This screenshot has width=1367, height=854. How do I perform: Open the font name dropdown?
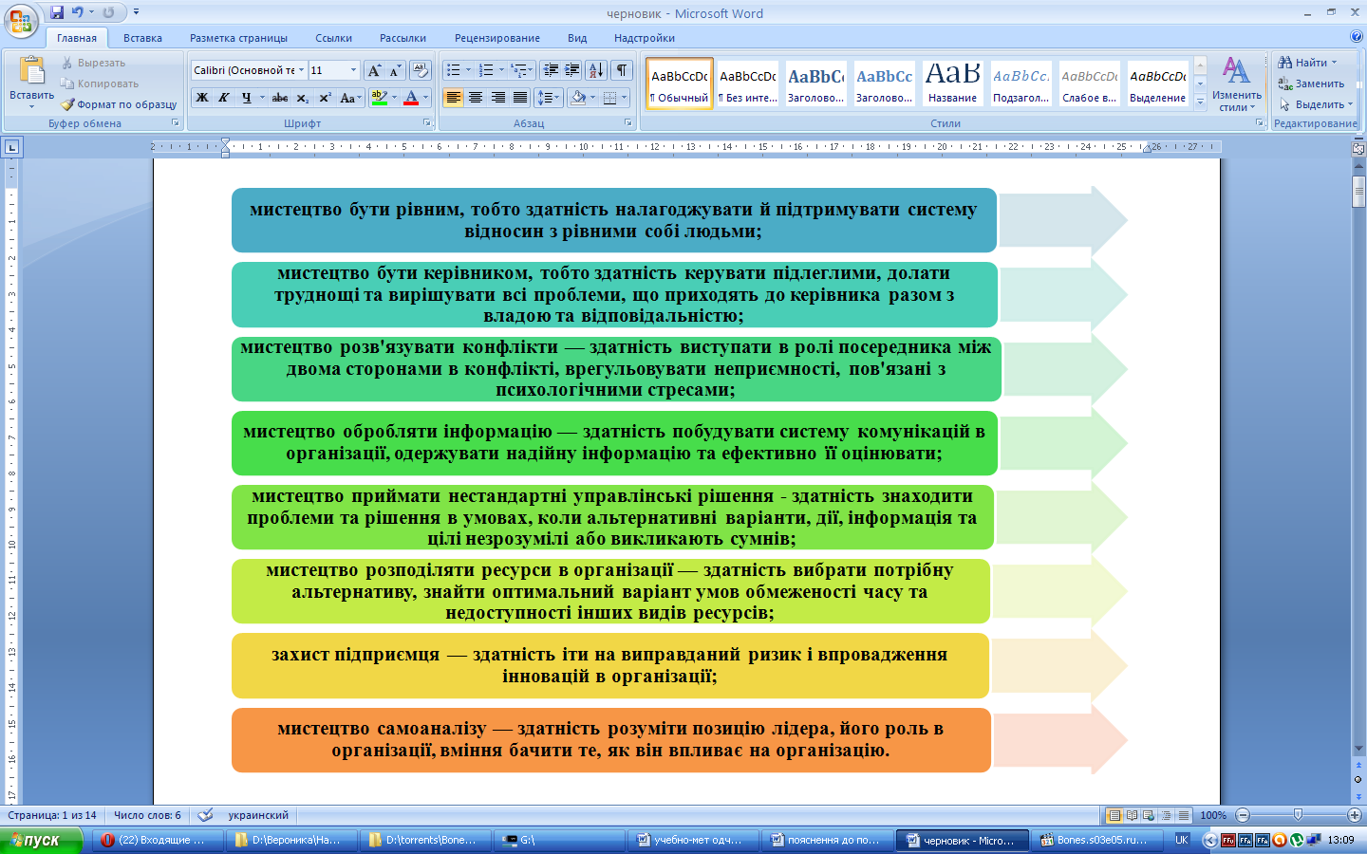(302, 70)
